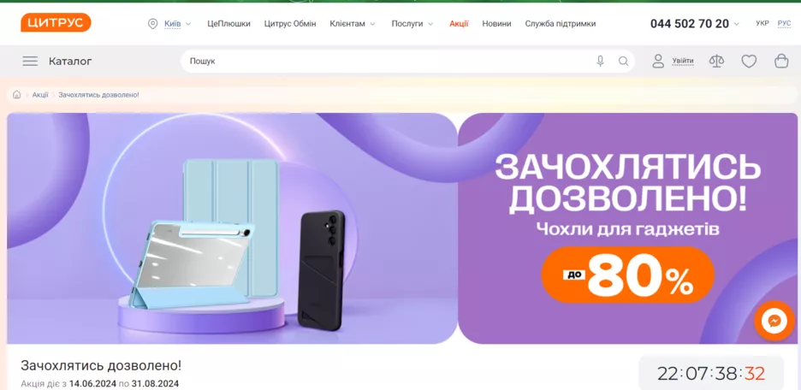Click the Цитрус orange logo
Screen dimensions: 801x390
[56, 22]
